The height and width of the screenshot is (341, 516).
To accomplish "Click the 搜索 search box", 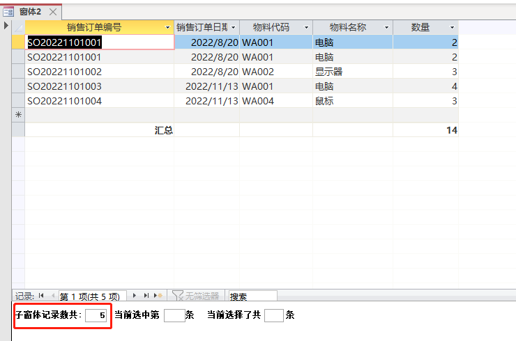I will click(252, 296).
